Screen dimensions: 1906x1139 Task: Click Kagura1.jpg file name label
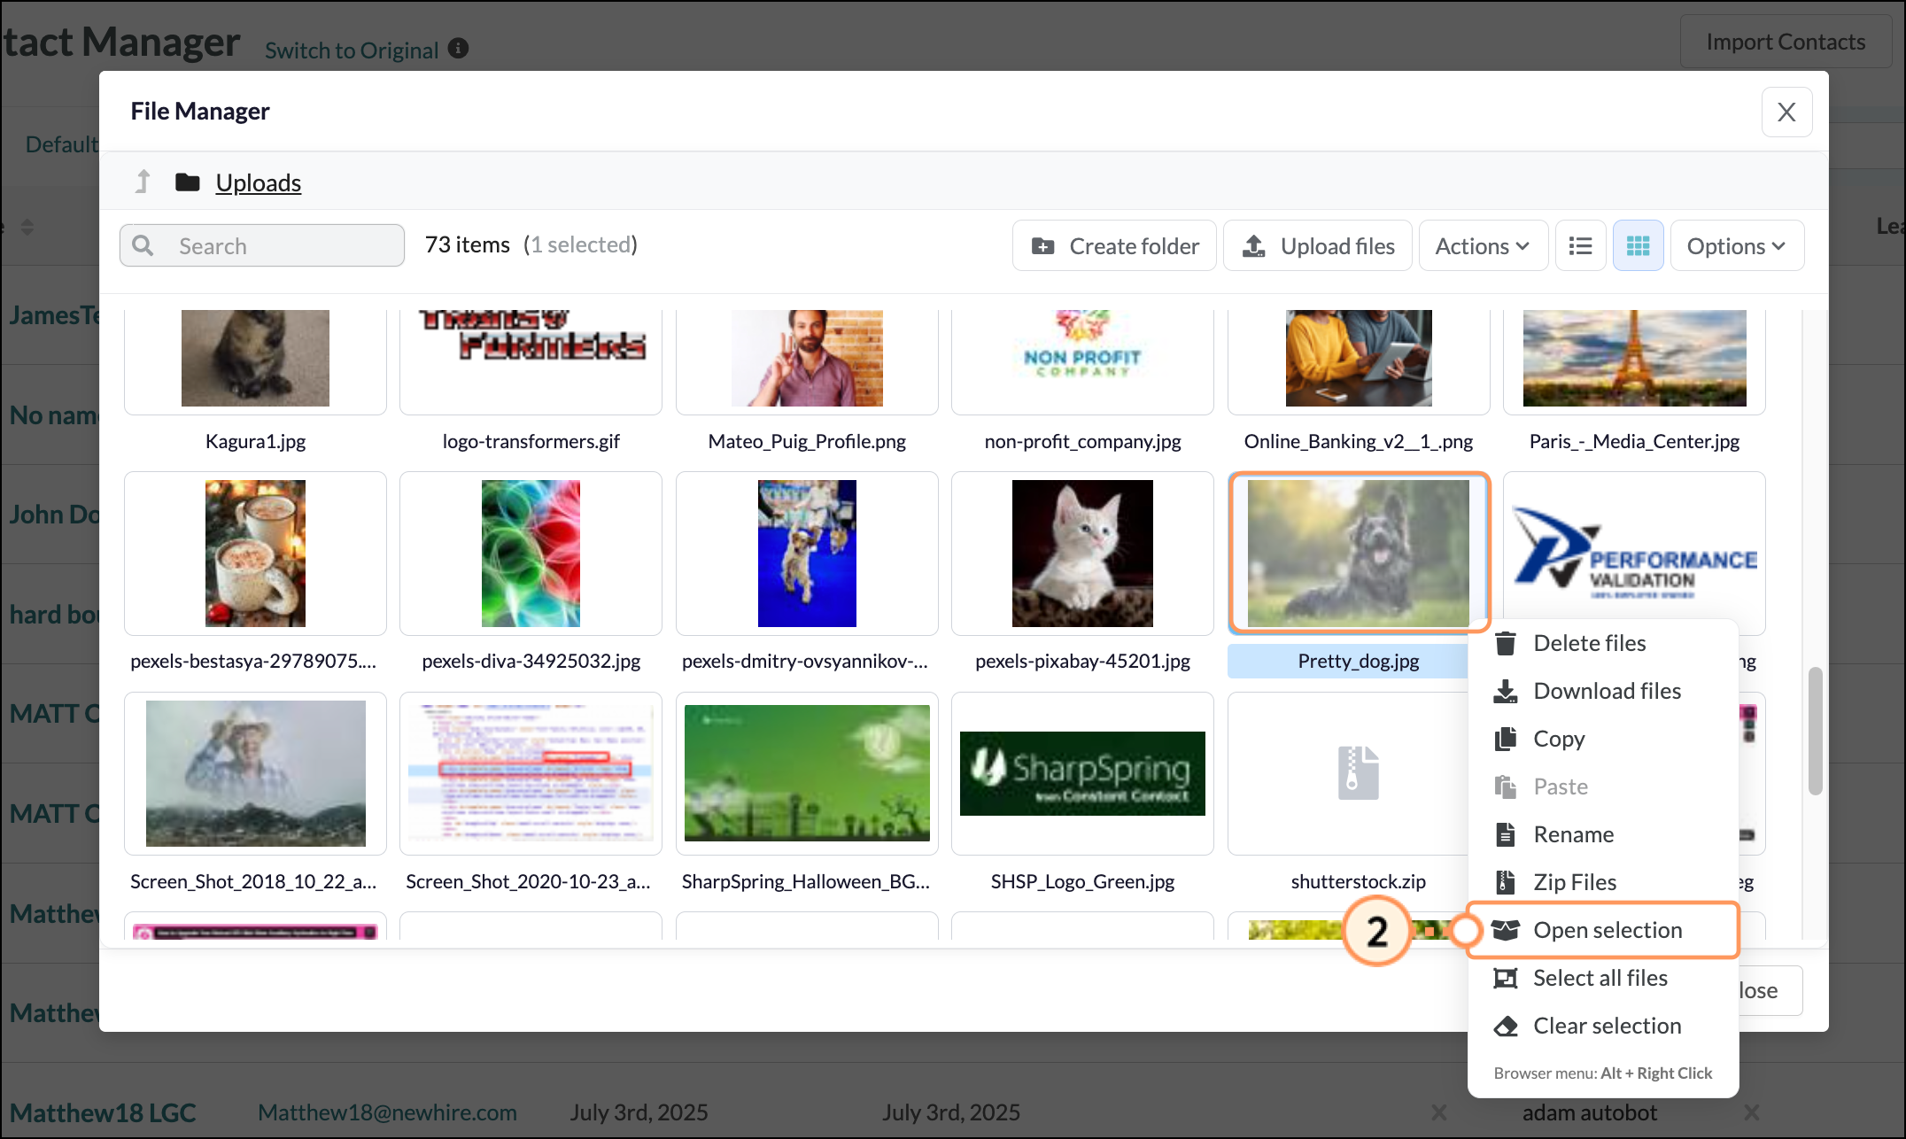pos(255,441)
